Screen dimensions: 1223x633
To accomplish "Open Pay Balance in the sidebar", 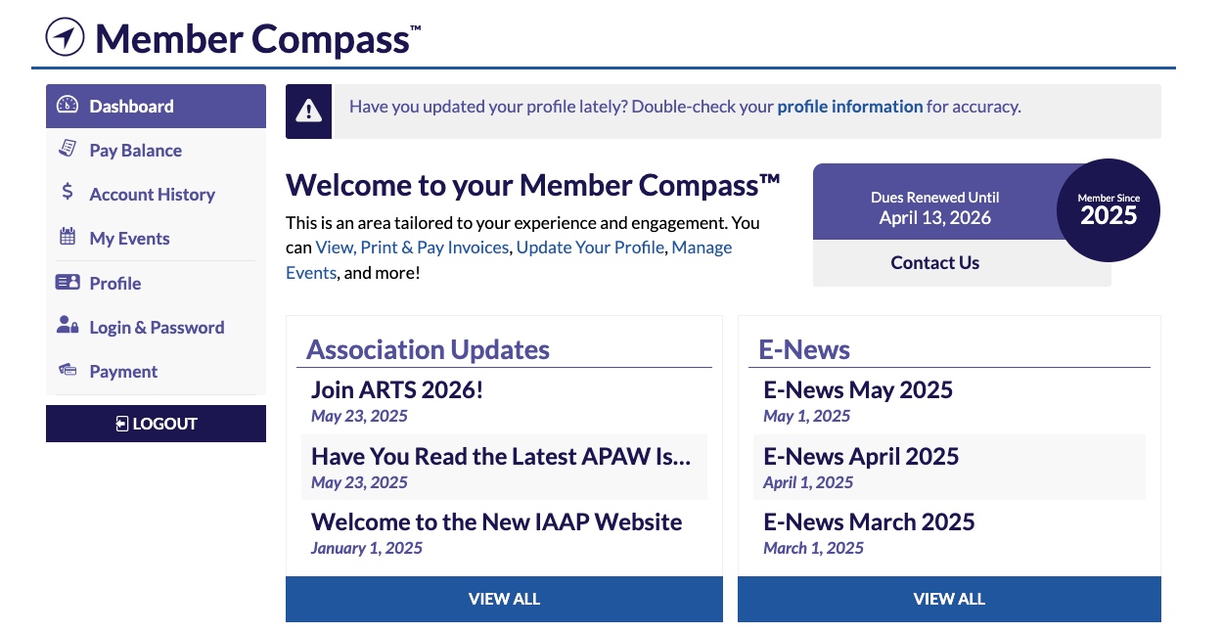I will 156,150.
